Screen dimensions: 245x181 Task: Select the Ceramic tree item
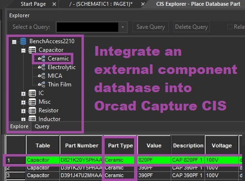(58, 59)
